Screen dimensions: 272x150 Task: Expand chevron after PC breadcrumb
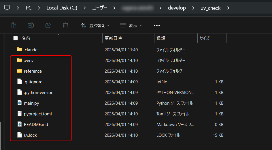pyautogui.click(x=39, y=8)
